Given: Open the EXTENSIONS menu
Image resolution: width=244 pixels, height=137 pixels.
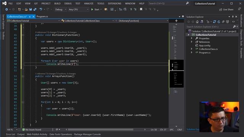Looking at the screenshot, I should pos(114,3).
